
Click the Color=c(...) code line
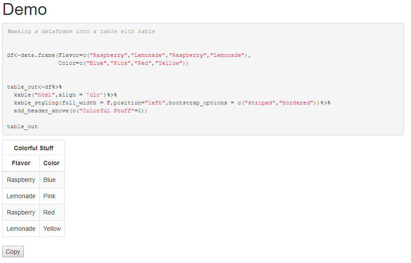123,63
